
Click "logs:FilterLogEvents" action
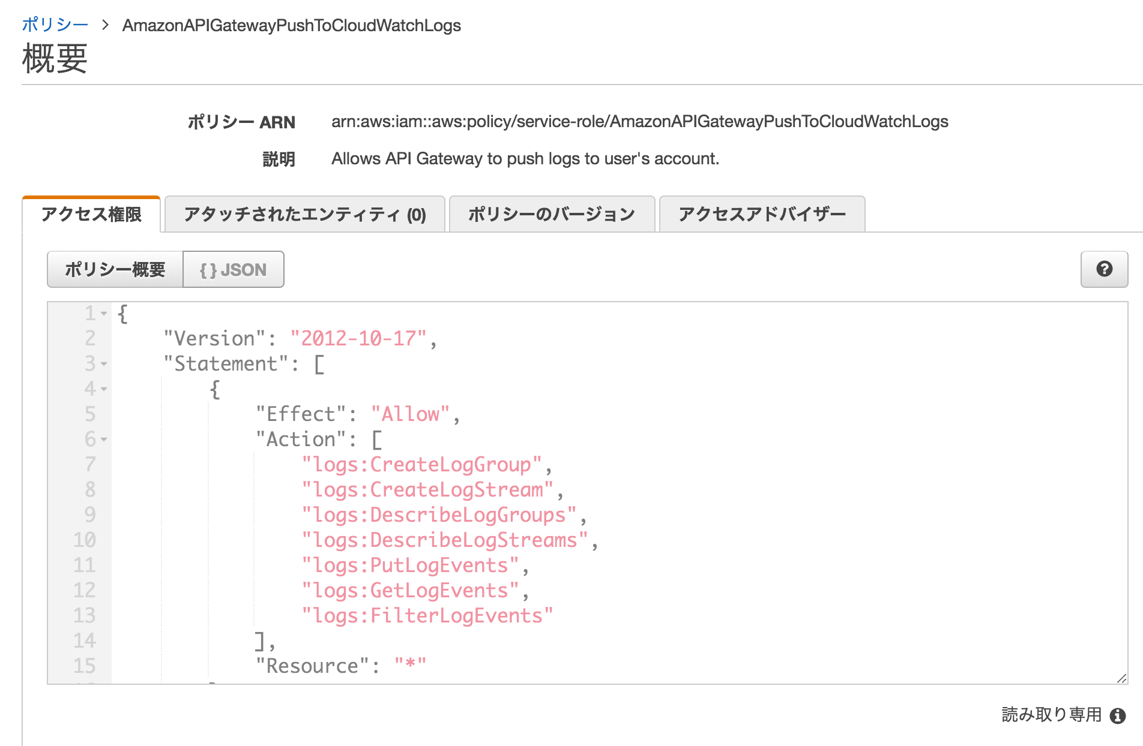click(427, 616)
